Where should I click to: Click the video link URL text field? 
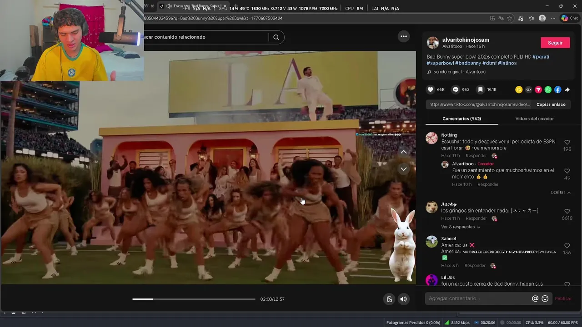click(480, 104)
